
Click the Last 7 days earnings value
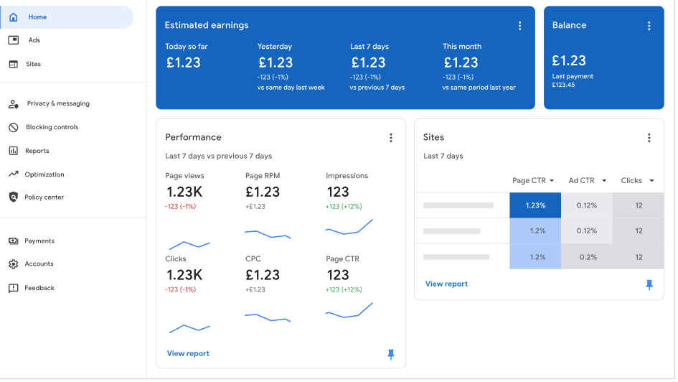[x=369, y=63]
